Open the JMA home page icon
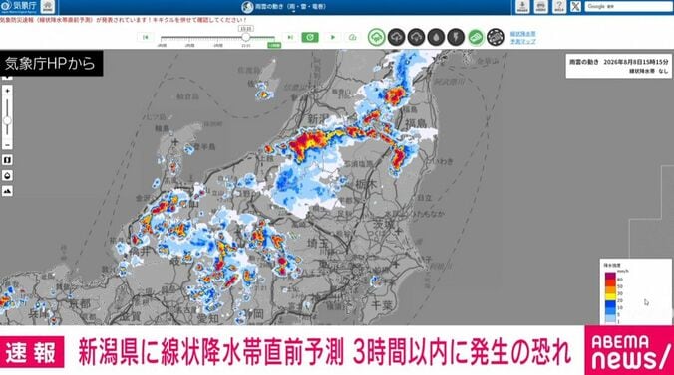674x375 pixels. [48, 6]
